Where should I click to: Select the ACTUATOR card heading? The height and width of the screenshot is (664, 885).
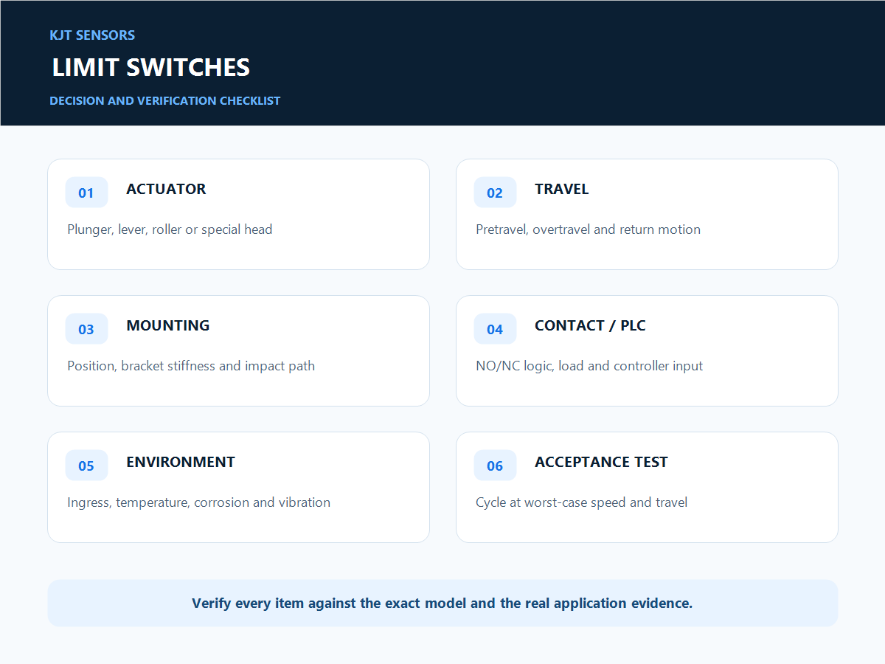coord(166,189)
